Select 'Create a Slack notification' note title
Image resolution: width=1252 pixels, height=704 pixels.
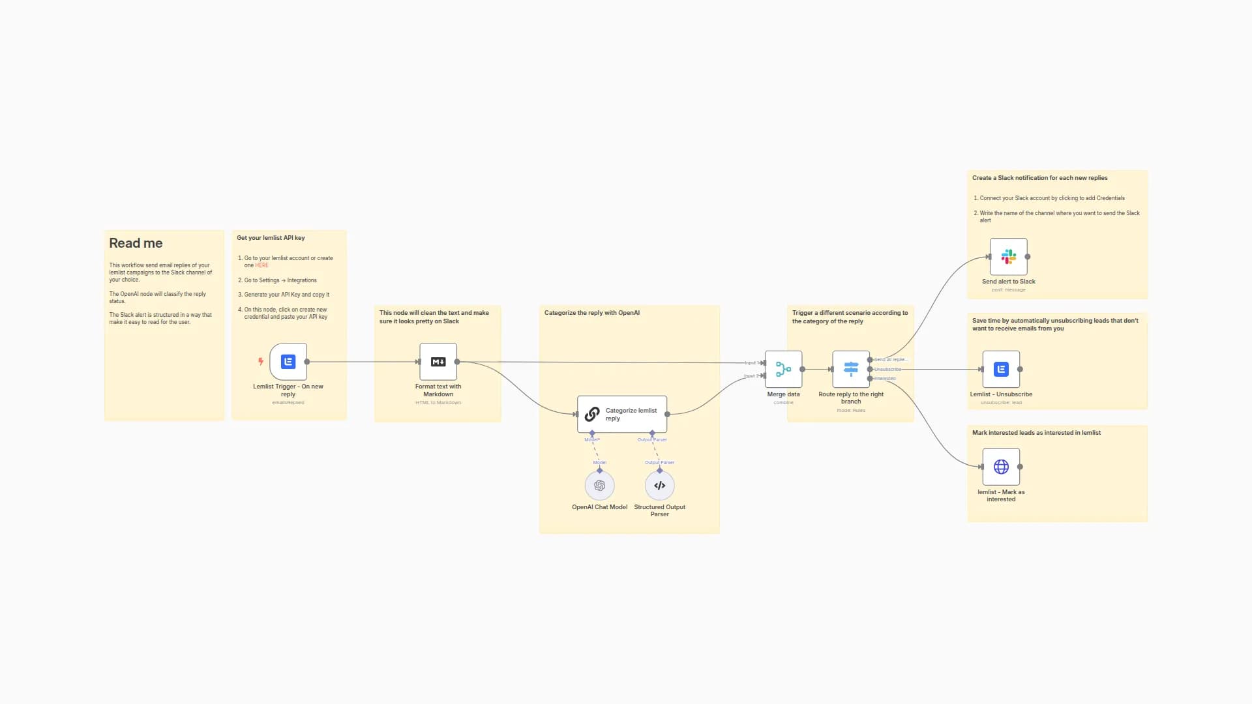click(x=1039, y=178)
